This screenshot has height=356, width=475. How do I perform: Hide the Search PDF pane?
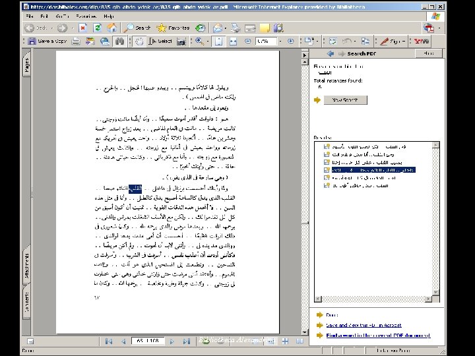pos(429,53)
